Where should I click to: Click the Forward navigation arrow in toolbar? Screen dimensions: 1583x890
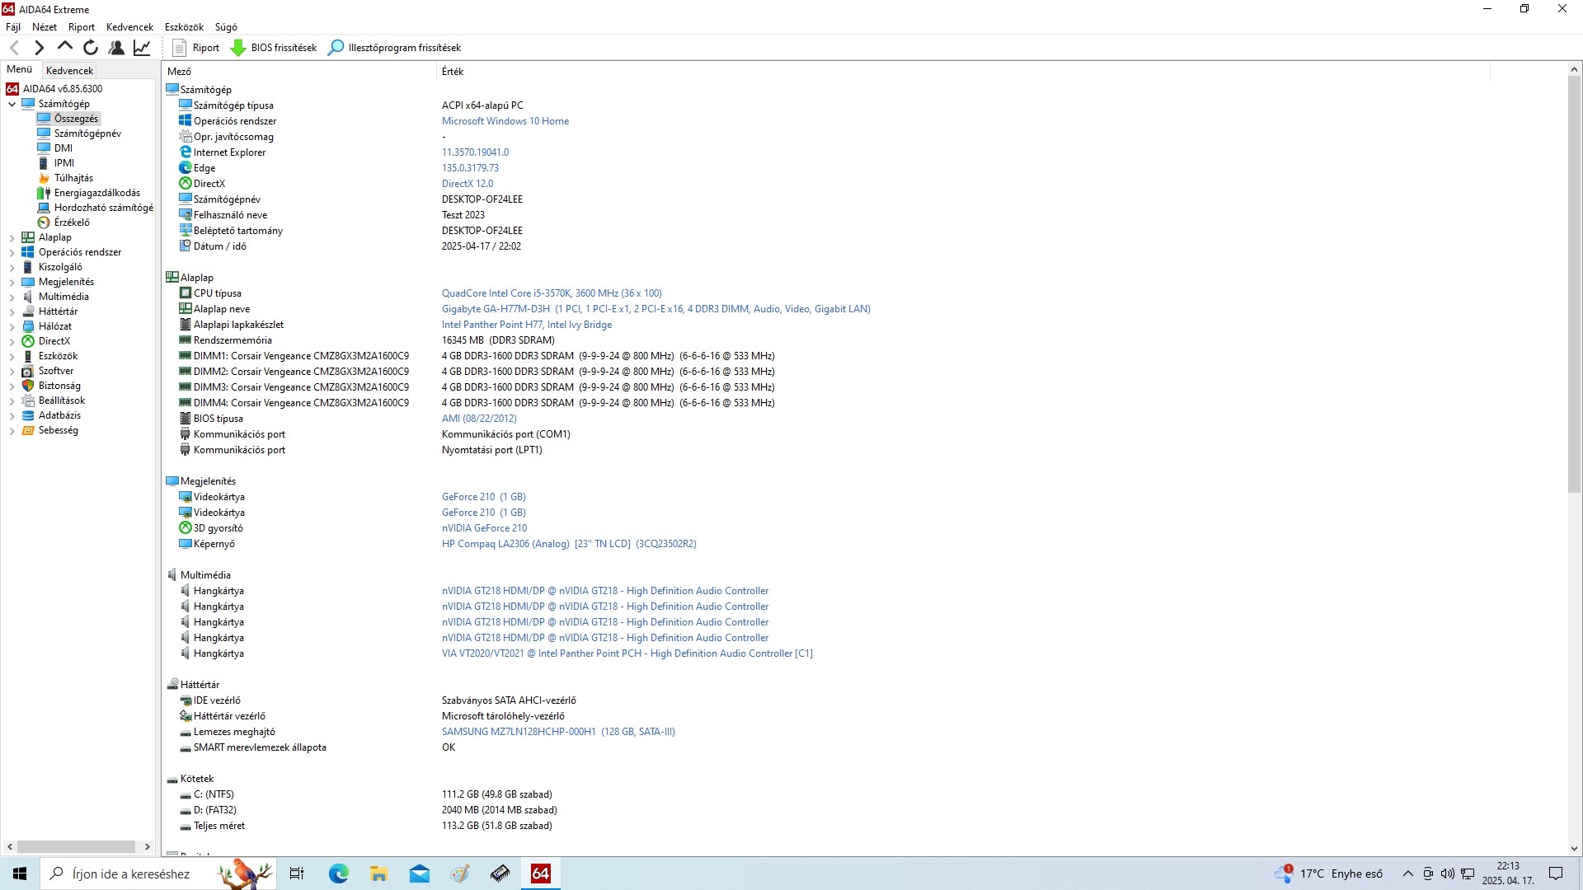39,48
